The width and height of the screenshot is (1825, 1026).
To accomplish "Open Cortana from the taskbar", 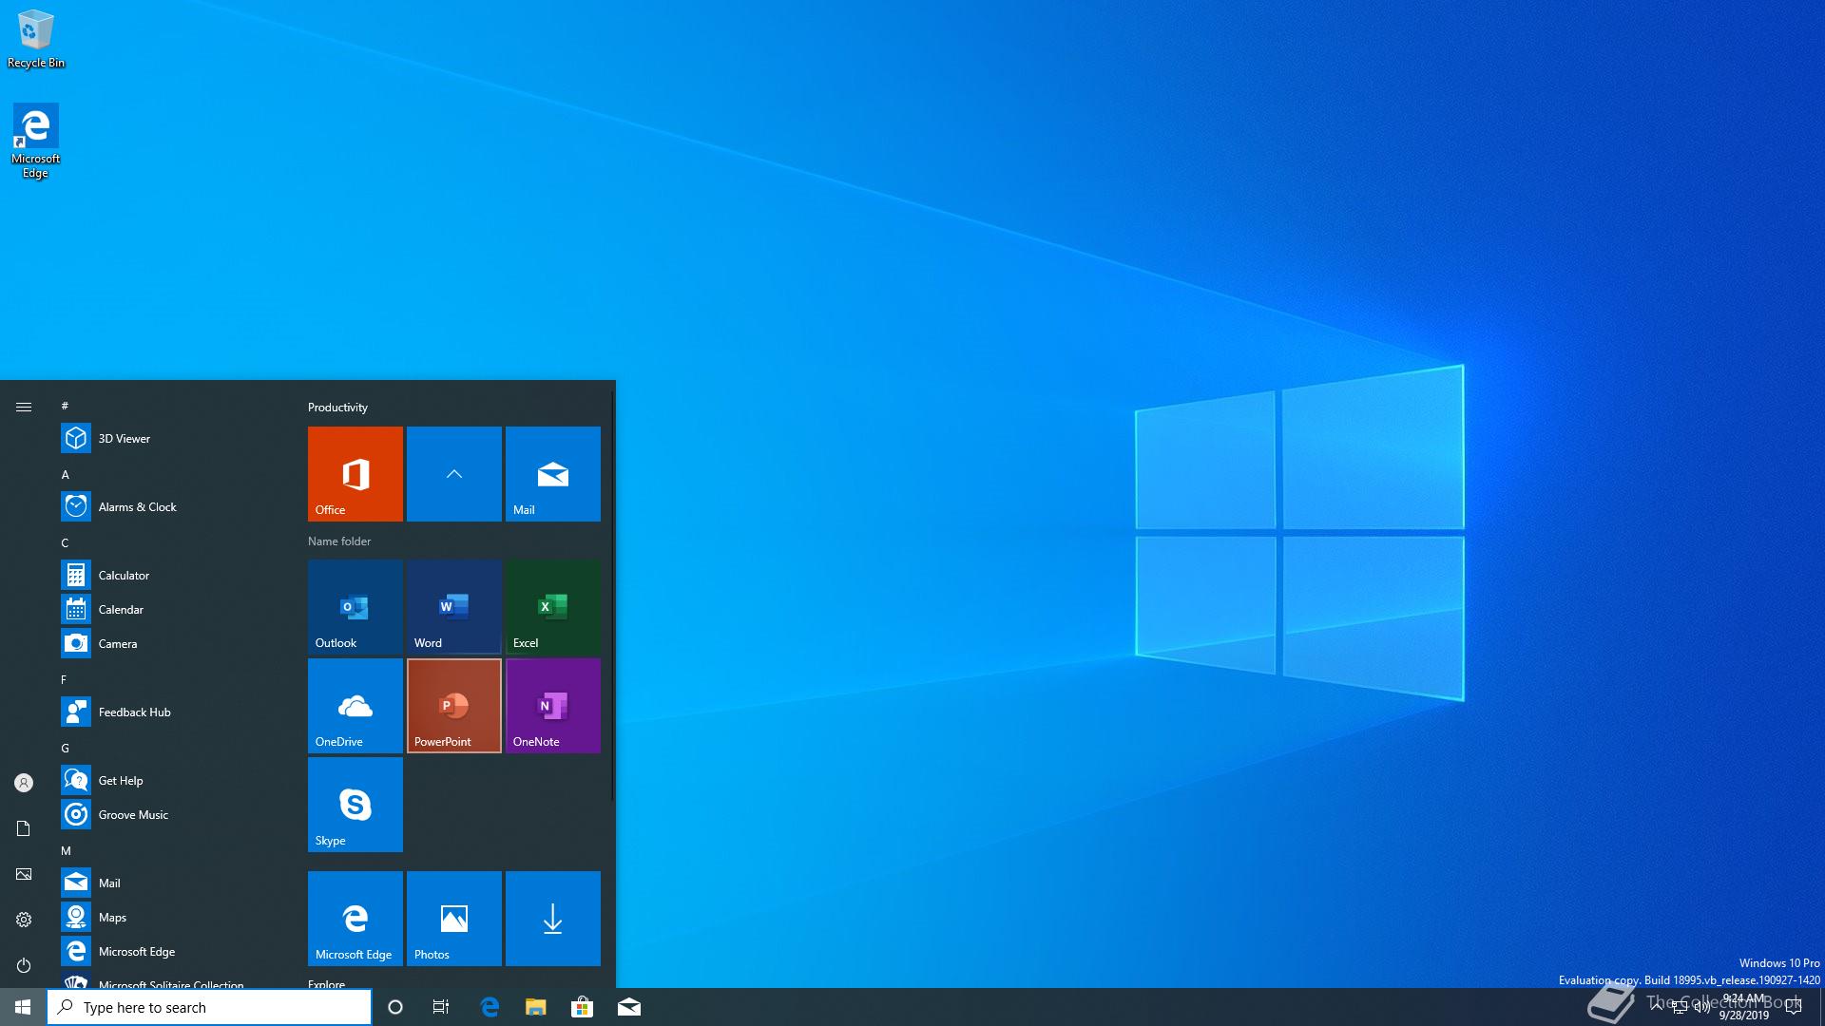I will click(x=395, y=1007).
